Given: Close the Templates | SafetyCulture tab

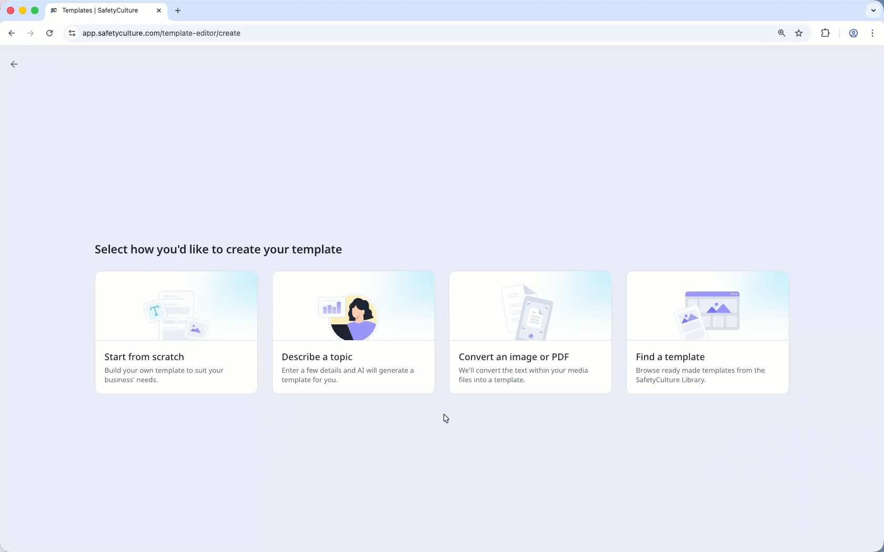Looking at the screenshot, I should pyautogui.click(x=159, y=11).
